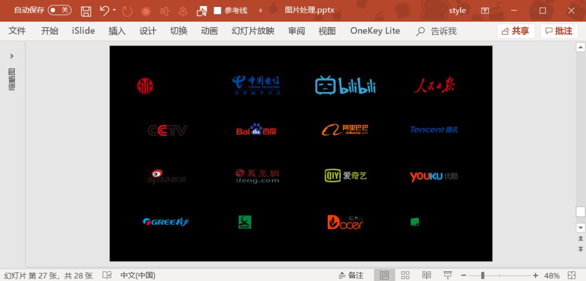Select the bilibili logo on slide

point(345,85)
